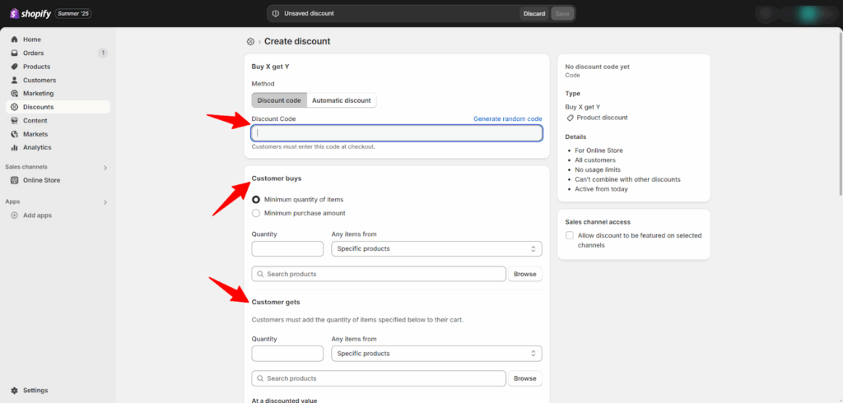Click the Home icon in sidebar

(x=15, y=39)
